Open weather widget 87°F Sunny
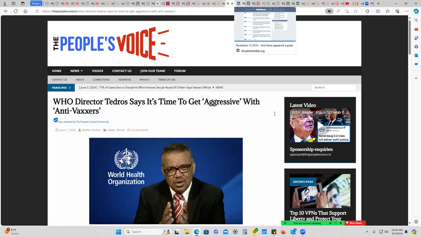This screenshot has width=421, height=237. (x=12, y=232)
